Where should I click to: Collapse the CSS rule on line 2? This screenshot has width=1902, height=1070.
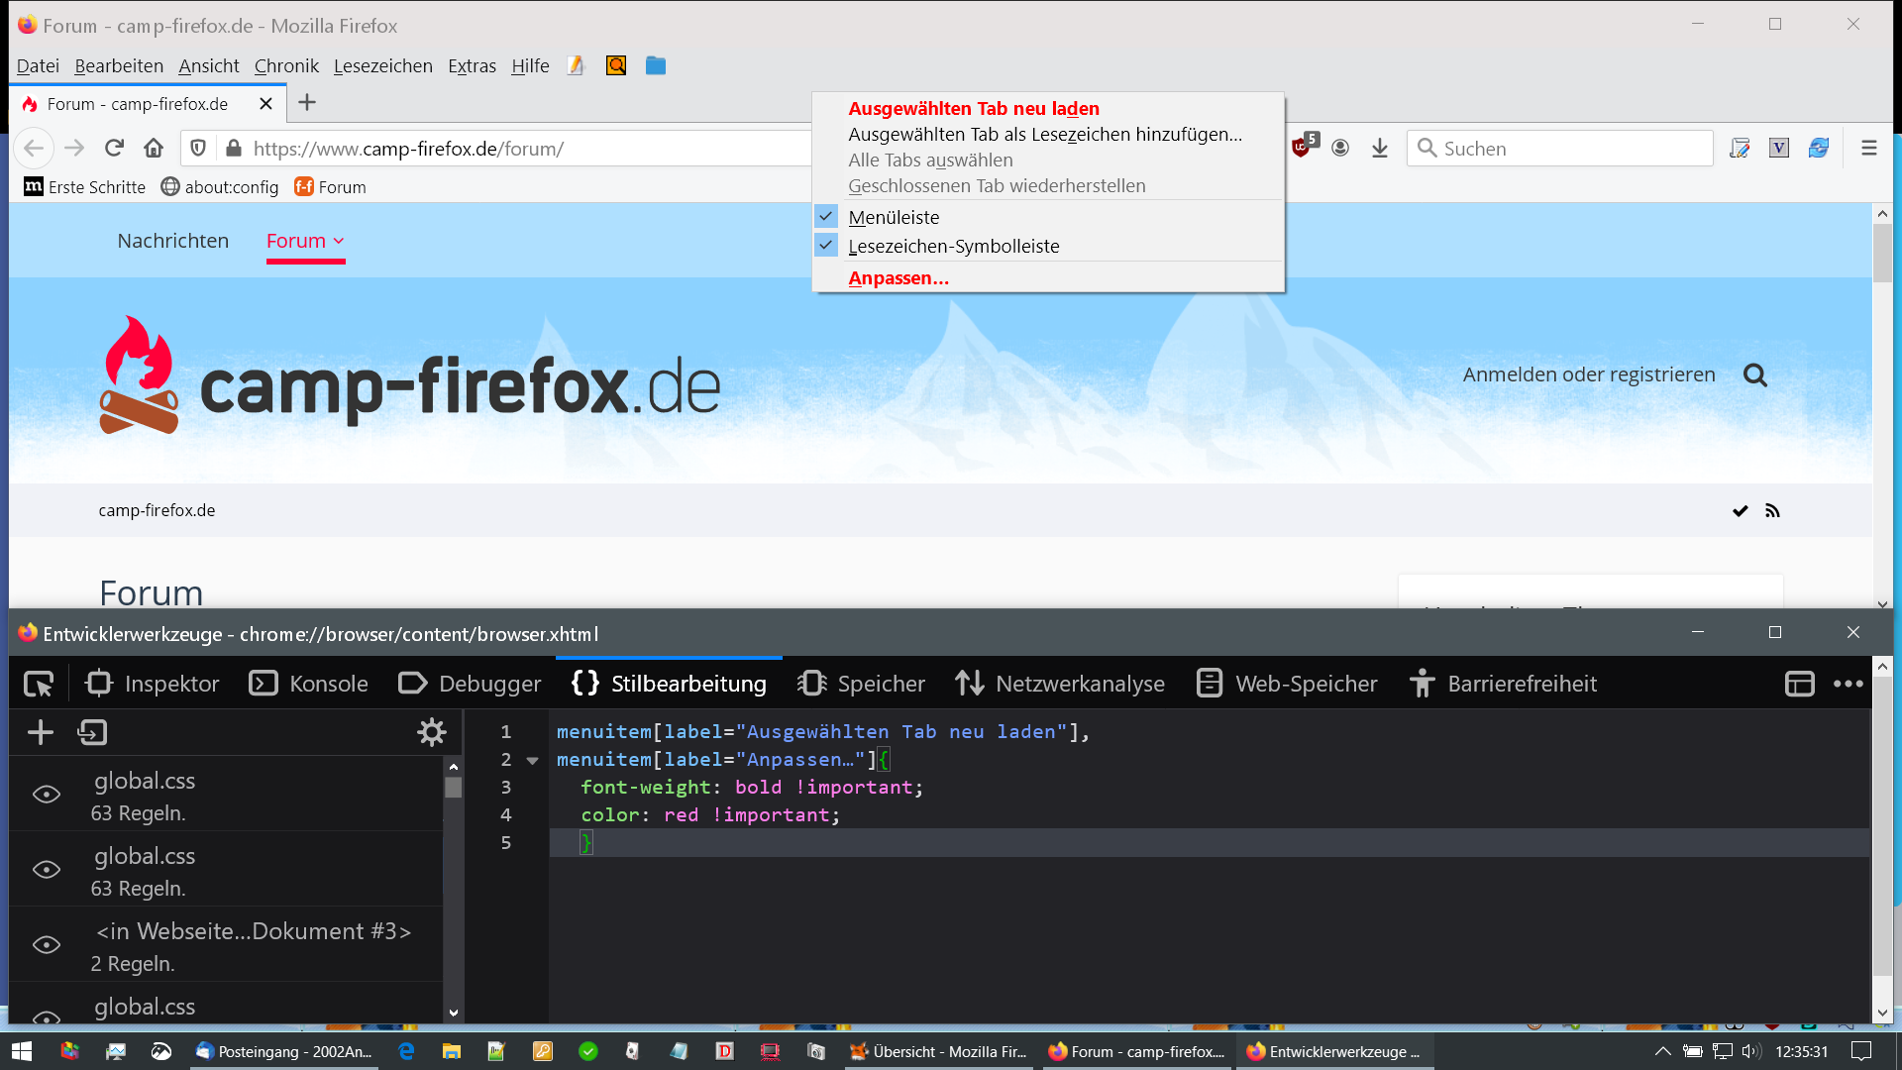(x=532, y=760)
